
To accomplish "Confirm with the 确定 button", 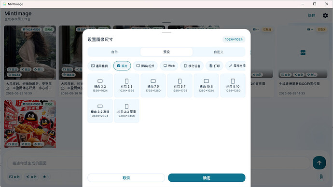I will point(207,178).
